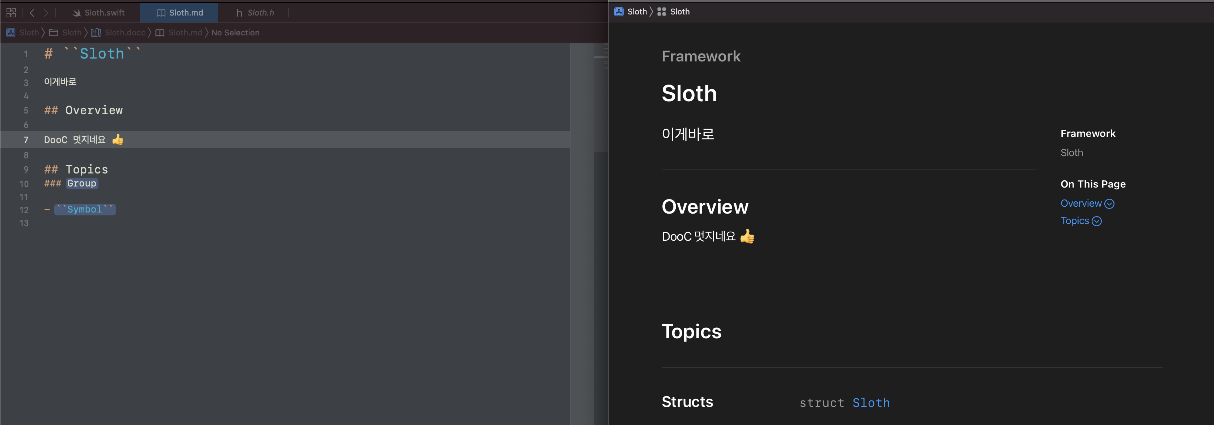This screenshot has height=425, width=1214.
Task: Click the circled chevron next to Overview
Action: (1109, 204)
